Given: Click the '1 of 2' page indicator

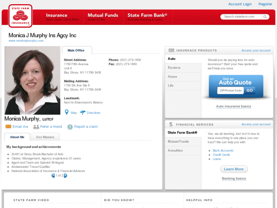Looking at the screenshot, I should tap(59, 176).
